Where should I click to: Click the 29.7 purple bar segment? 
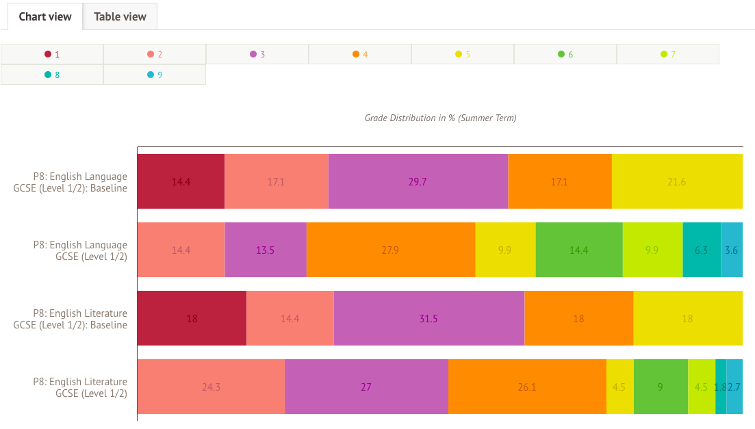(418, 181)
